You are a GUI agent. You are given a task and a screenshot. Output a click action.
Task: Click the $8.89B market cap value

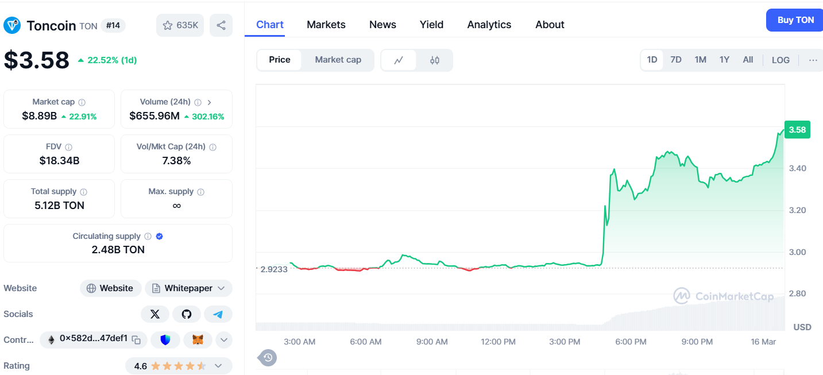point(39,116)
